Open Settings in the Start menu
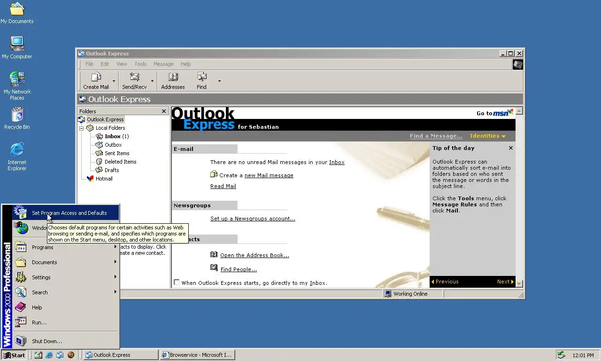Screen dimensions: 601x361 (x=66, y=277)
